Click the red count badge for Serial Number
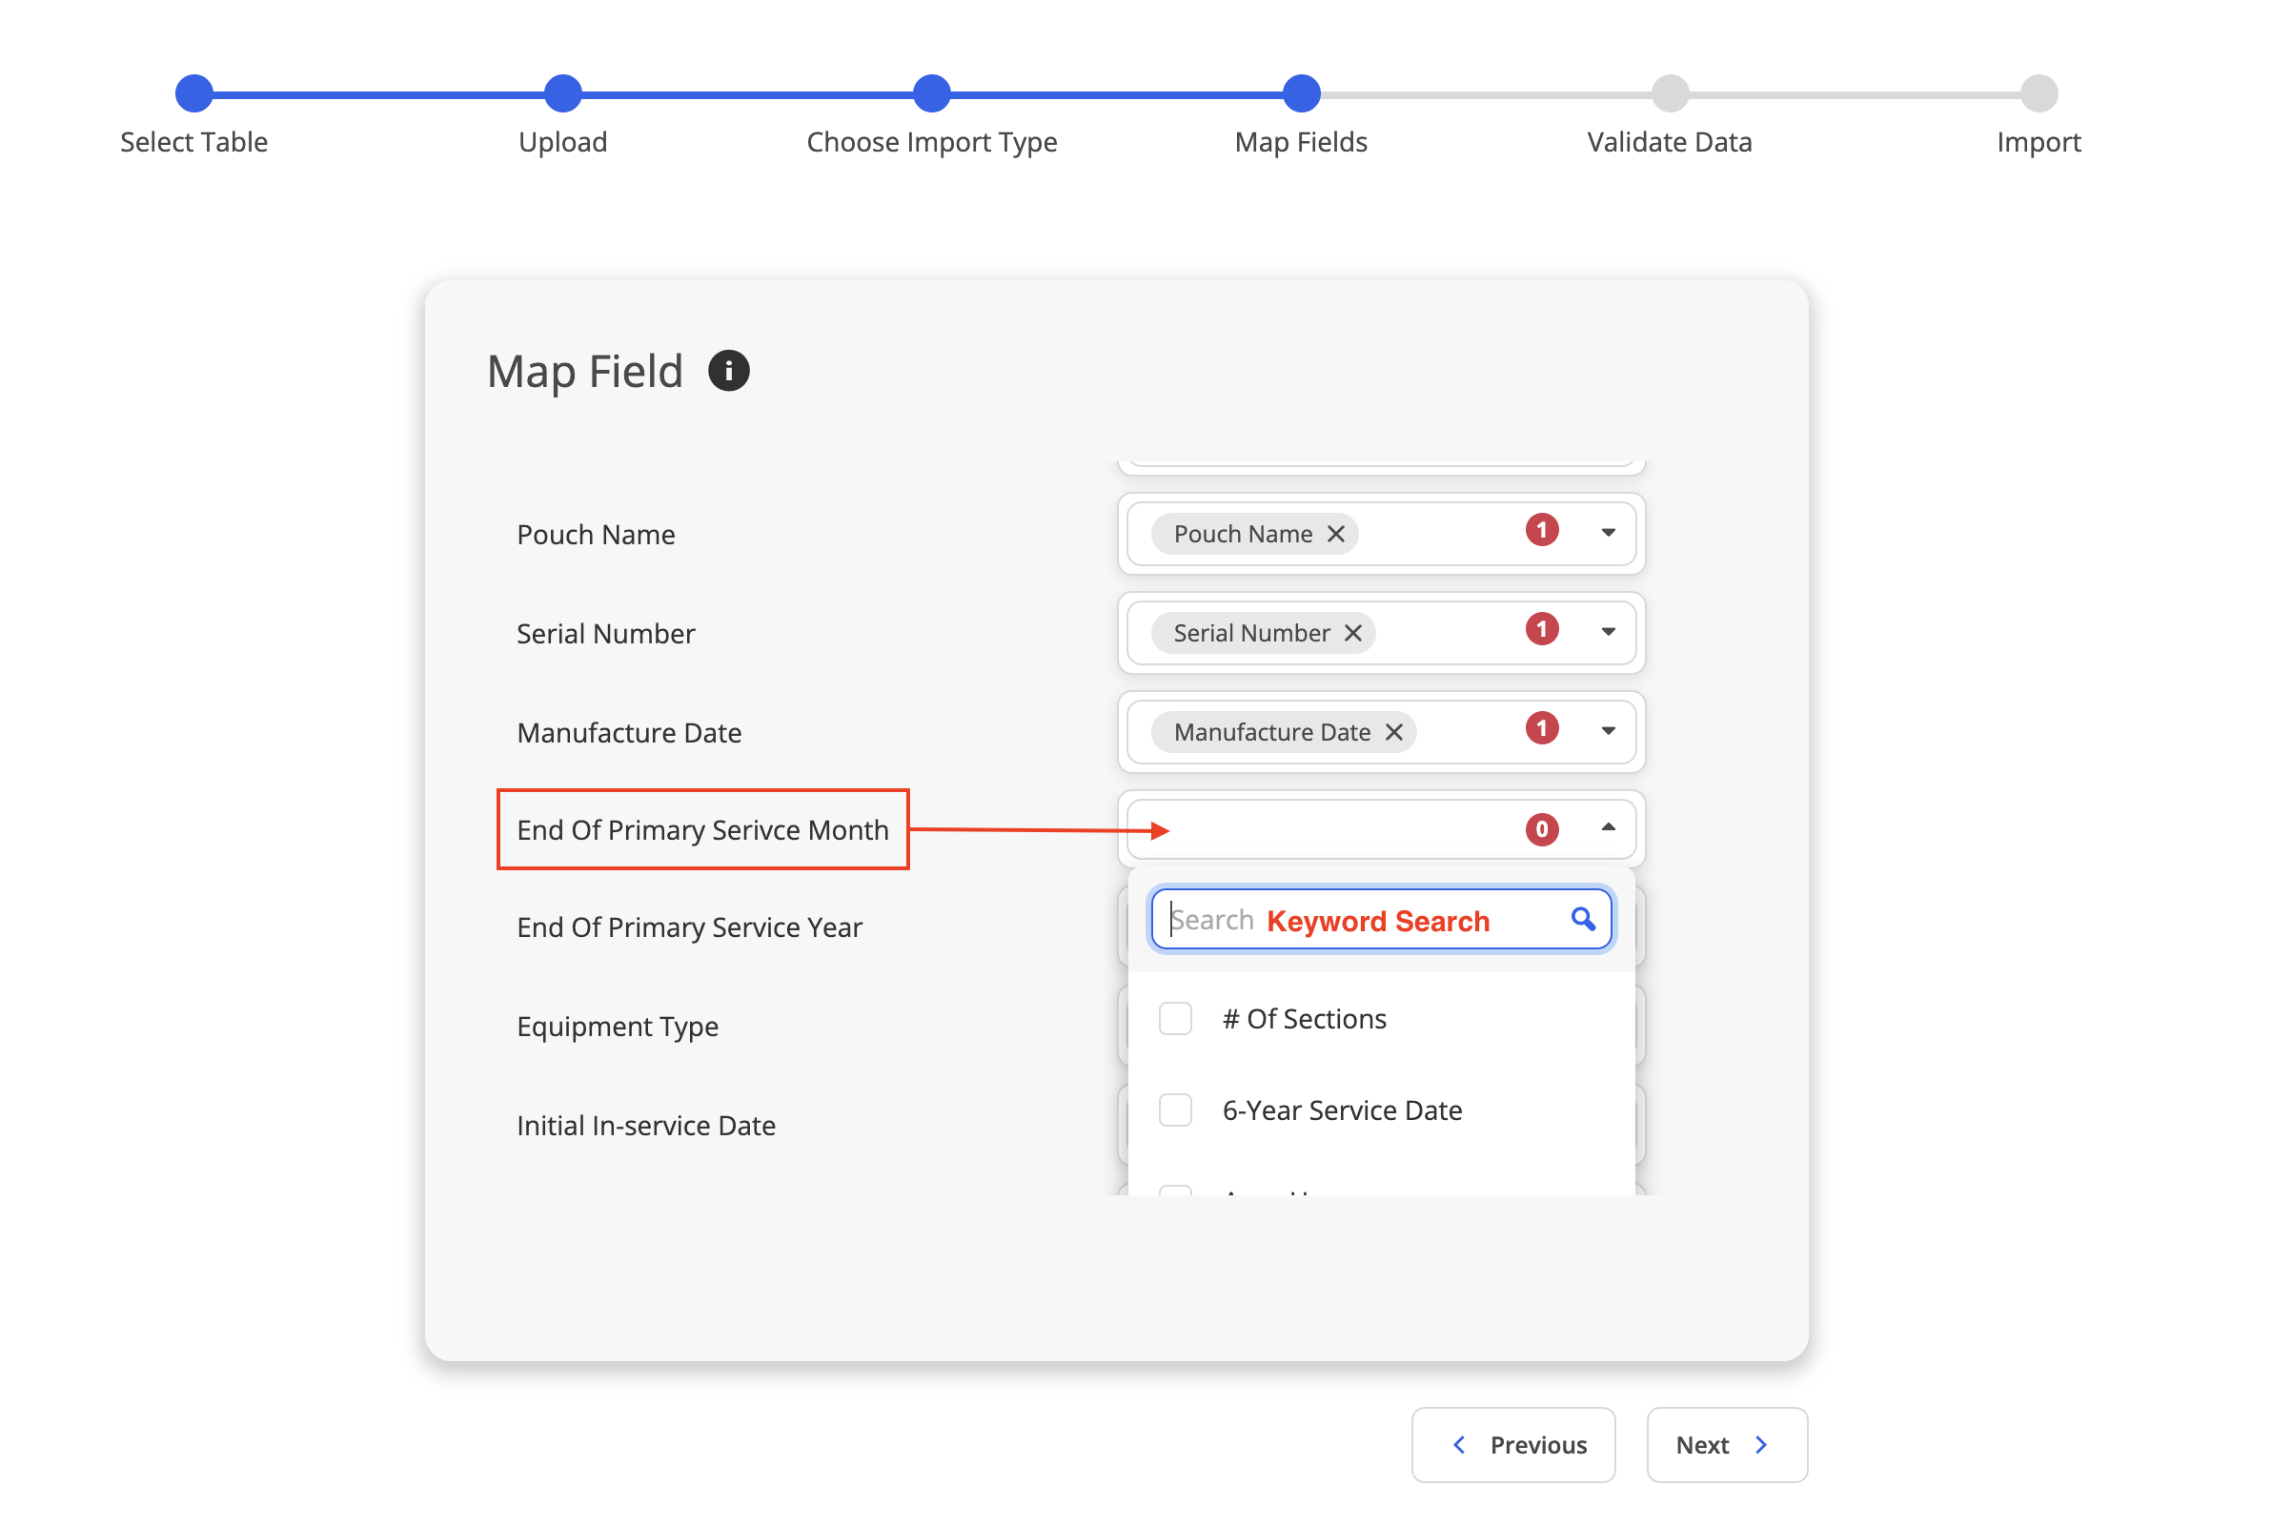Image resolution: width=2272 pixels, height=1527 pixels. pyautogui.click(x=1542, y=629)
